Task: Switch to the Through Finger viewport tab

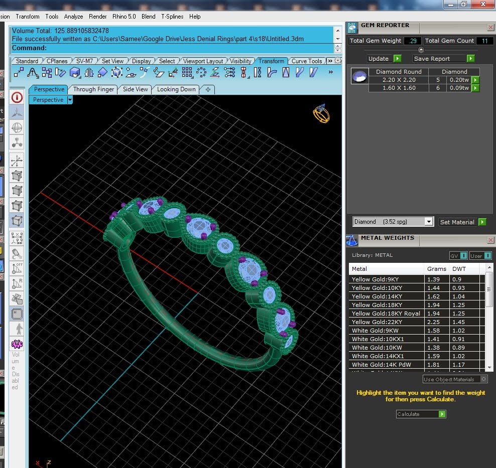Action: click(93, 89)
